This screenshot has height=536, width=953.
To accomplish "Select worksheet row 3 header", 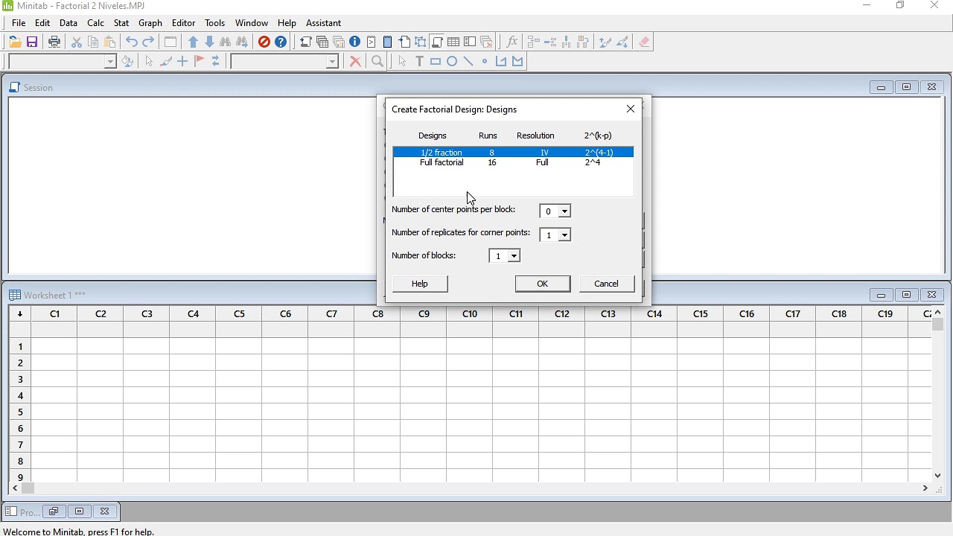I will tap(20, 380).
